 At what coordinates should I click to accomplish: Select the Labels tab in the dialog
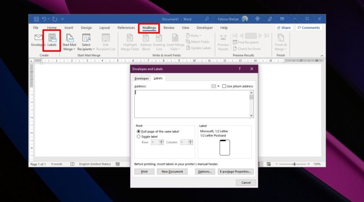[x=158, y=78]
